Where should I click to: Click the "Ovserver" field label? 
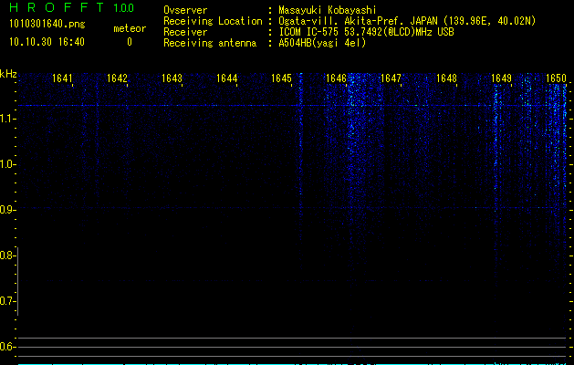pos(185,10)
